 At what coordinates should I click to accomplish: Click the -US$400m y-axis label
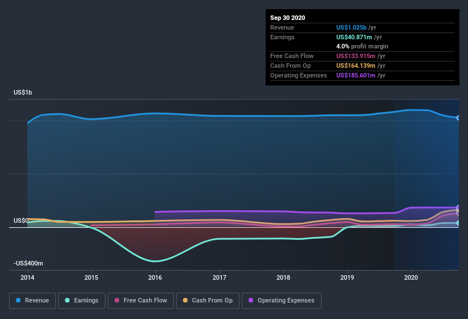pyautogui.click(x=29, y=263)
